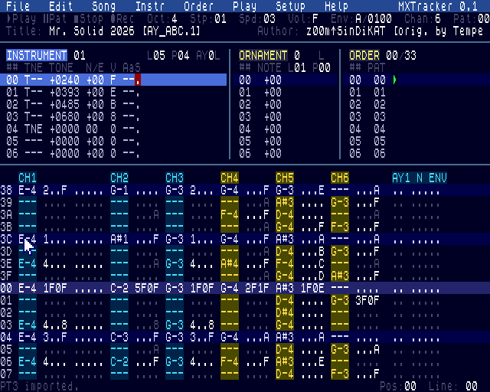490x392 pixels.
Task: Play current pattern with Pat
Action: [54, 18]
